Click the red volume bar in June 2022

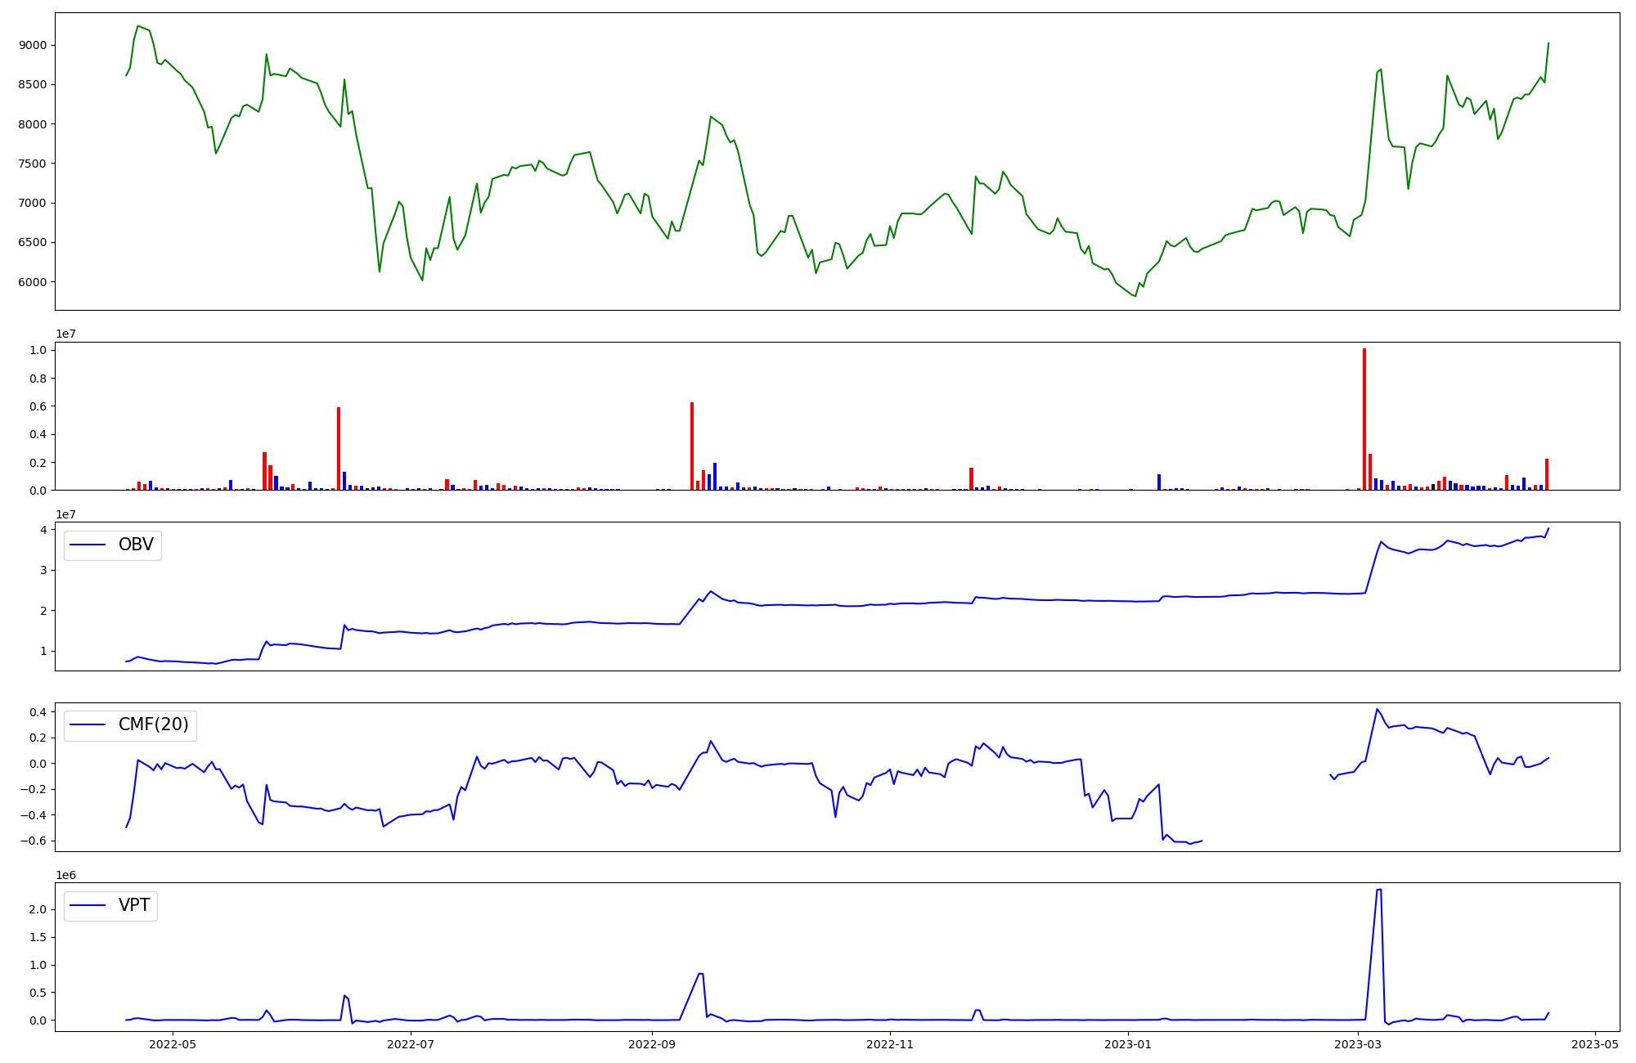(x=339, y=448)
